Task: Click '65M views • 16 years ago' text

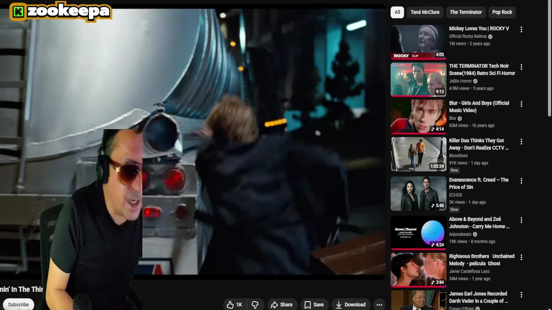Action: click(x=471, y=125)
